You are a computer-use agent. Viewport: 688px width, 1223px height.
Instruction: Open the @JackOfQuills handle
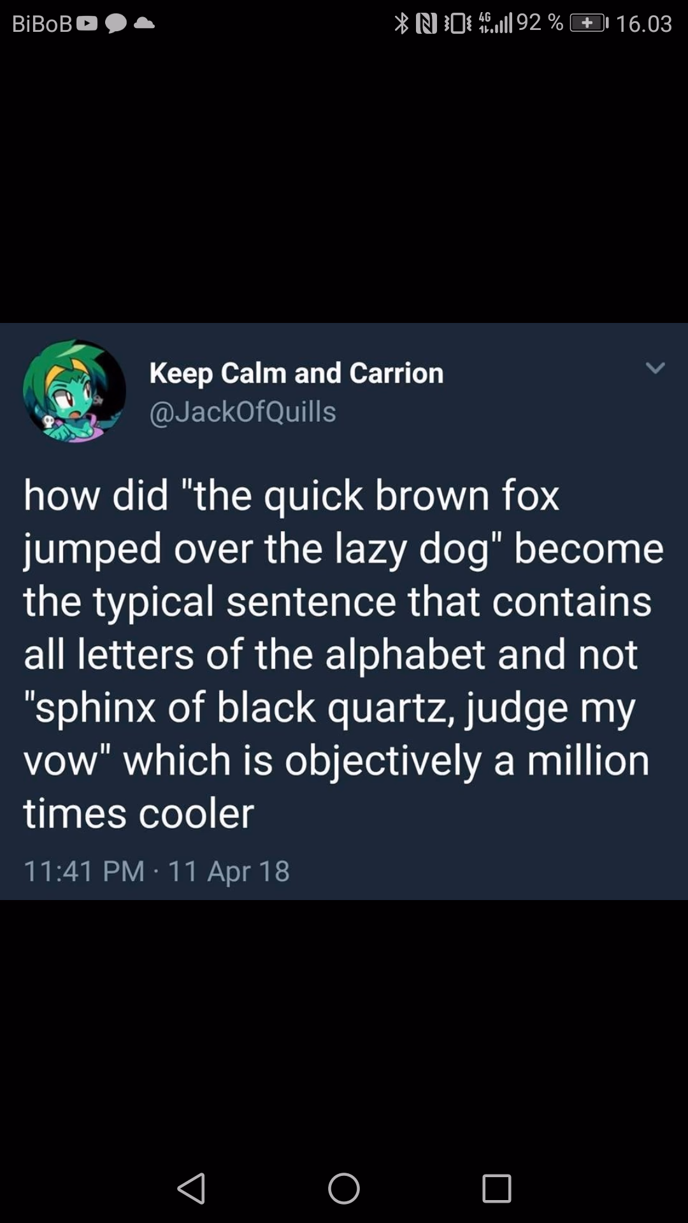243,411
